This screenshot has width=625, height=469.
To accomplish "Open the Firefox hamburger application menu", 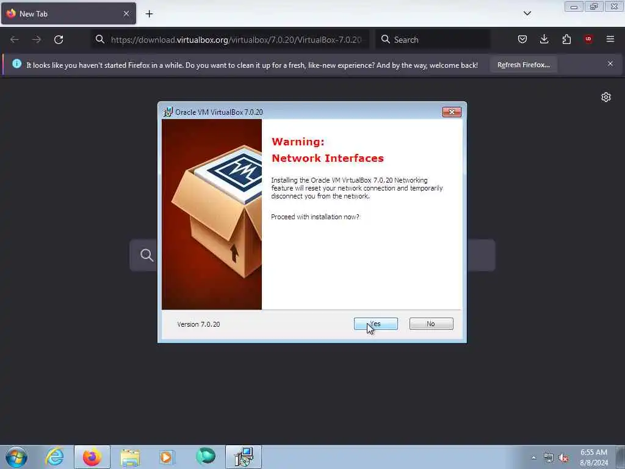I will point(610,39).
